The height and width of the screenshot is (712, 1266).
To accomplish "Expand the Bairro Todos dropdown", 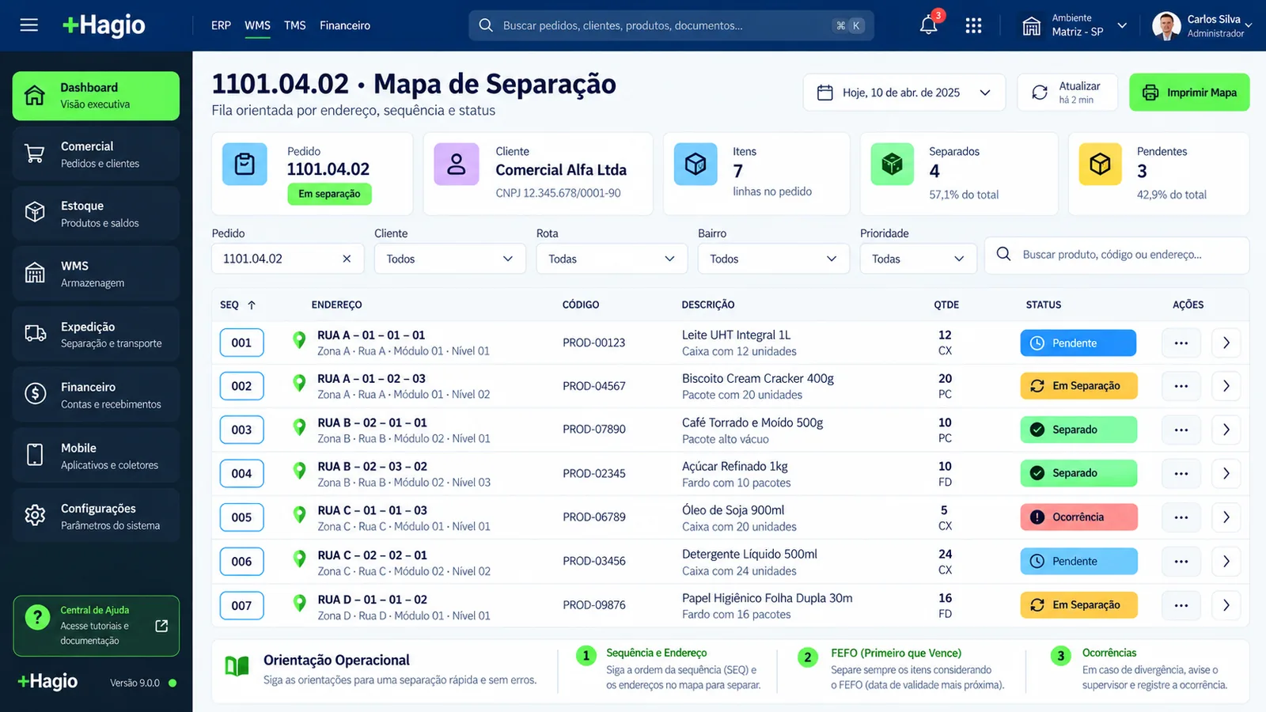I will coord(773,259).
